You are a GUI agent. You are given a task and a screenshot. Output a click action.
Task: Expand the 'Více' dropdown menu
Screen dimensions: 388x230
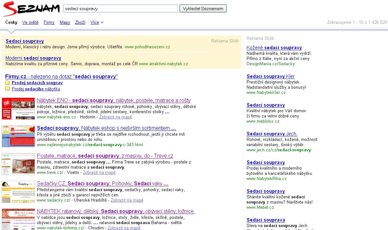[97, 22]
